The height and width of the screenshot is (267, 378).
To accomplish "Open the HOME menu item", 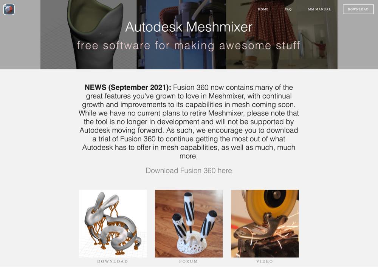I will point(263,9).
